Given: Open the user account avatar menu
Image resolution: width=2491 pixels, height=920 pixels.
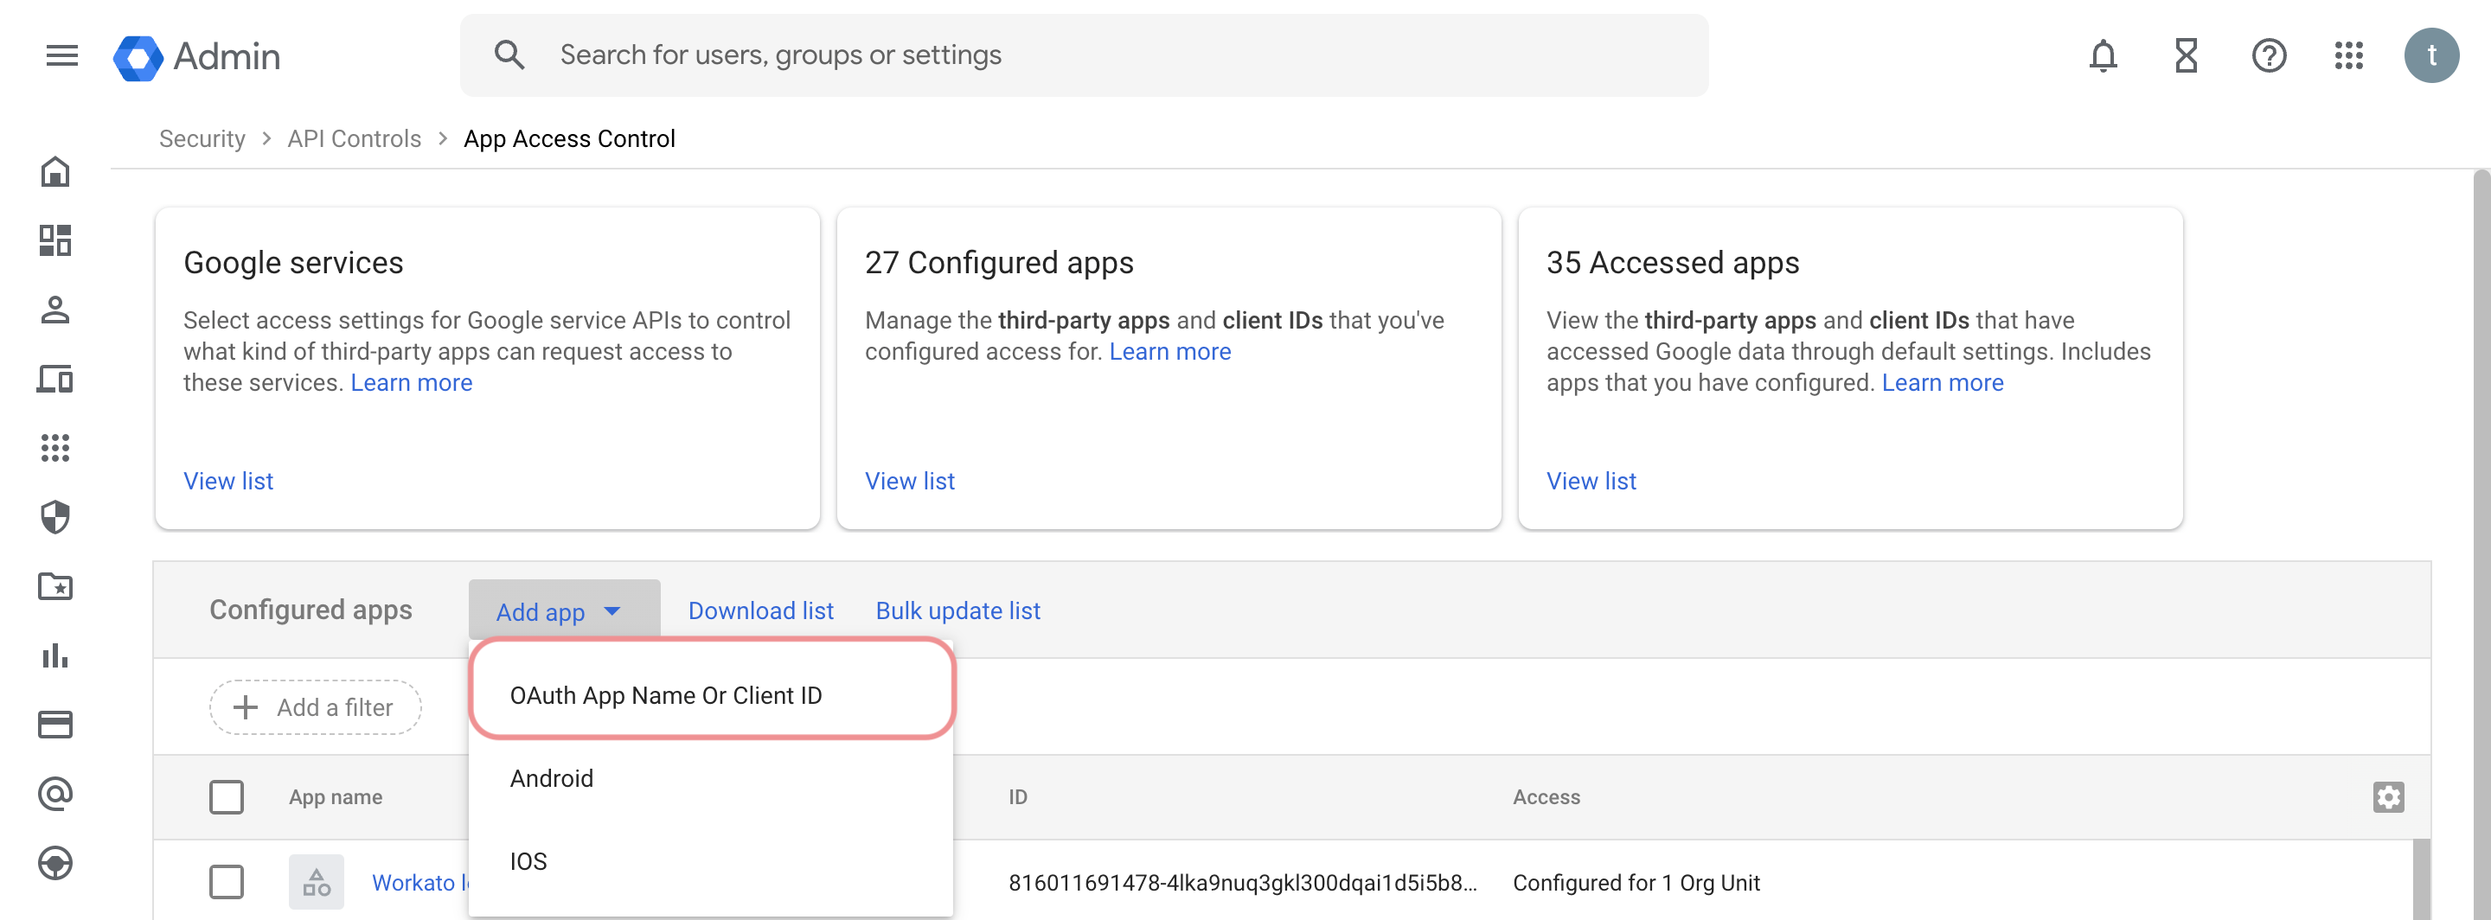Looking at the screenshot, I should pos(2431,56).
